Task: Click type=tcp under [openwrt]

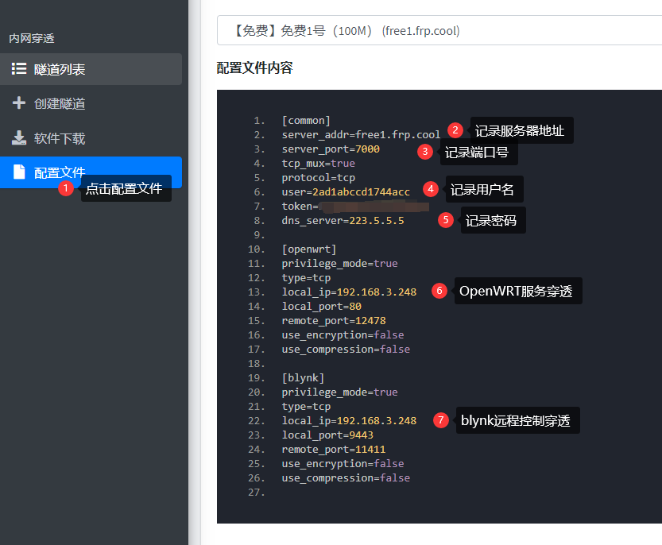Action: pos(306,278)
